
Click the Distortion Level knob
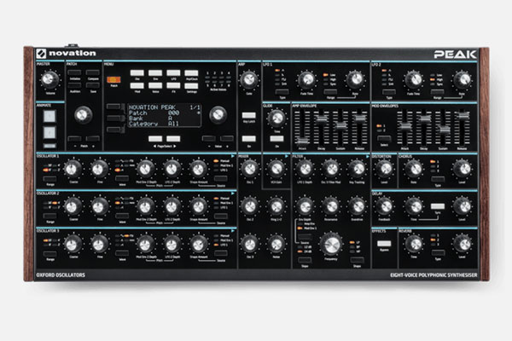pos(384,169)
